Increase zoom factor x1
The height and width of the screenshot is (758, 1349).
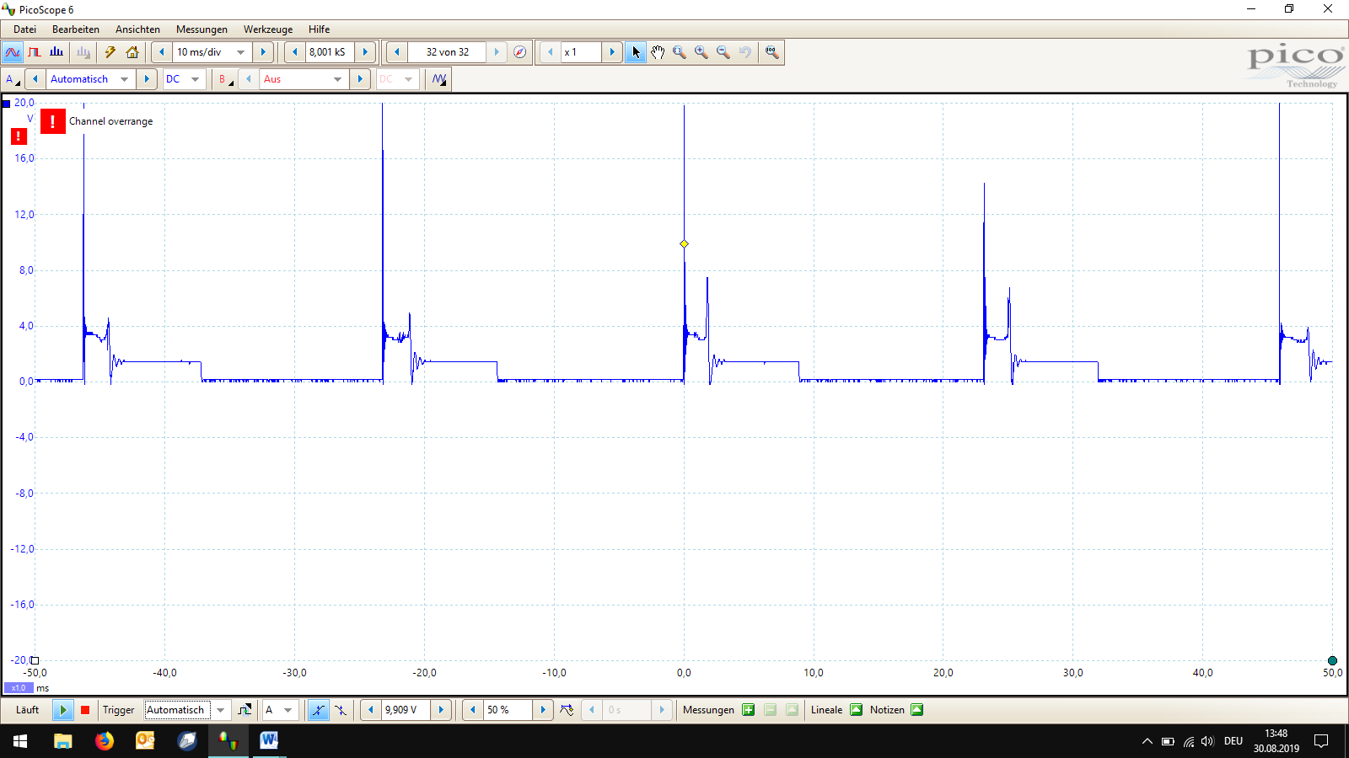[612, 52]
